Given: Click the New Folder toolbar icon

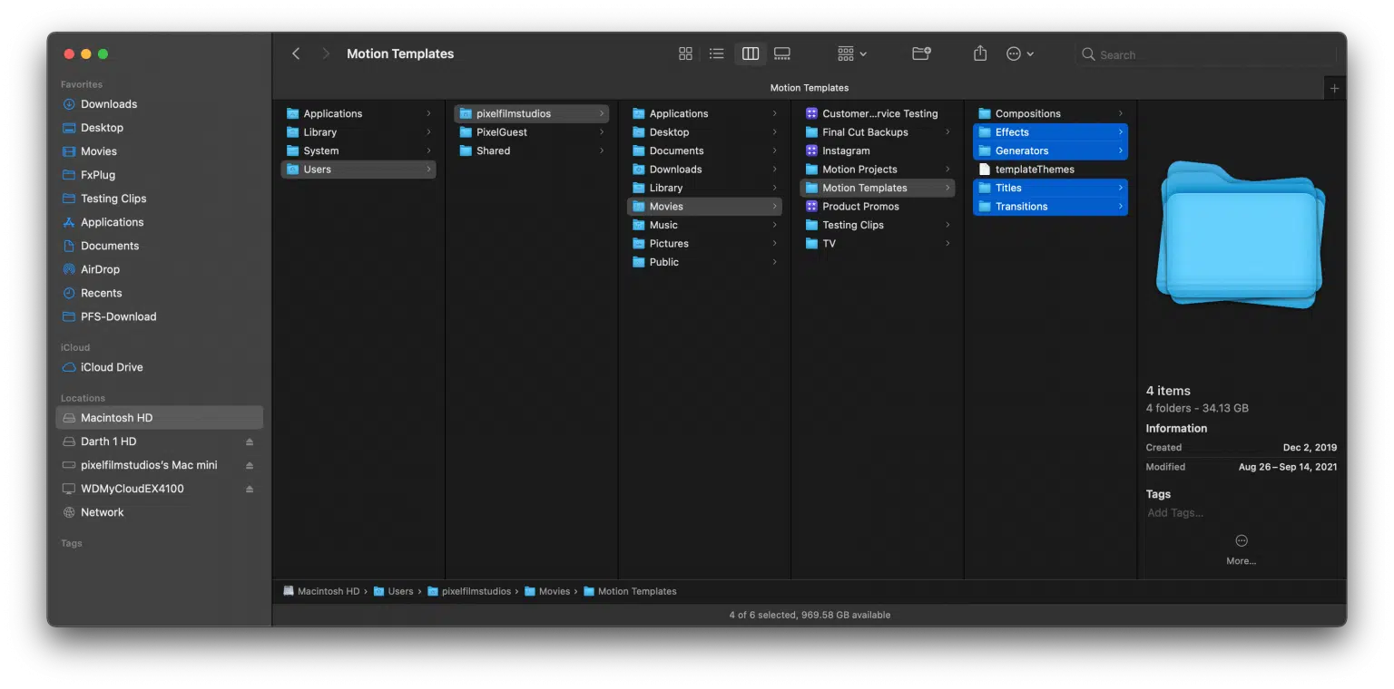Looking at the screenshot, I should tap(921, 54).
